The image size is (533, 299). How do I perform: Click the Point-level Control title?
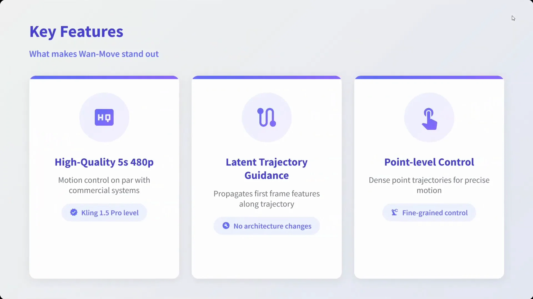[429, 162]
